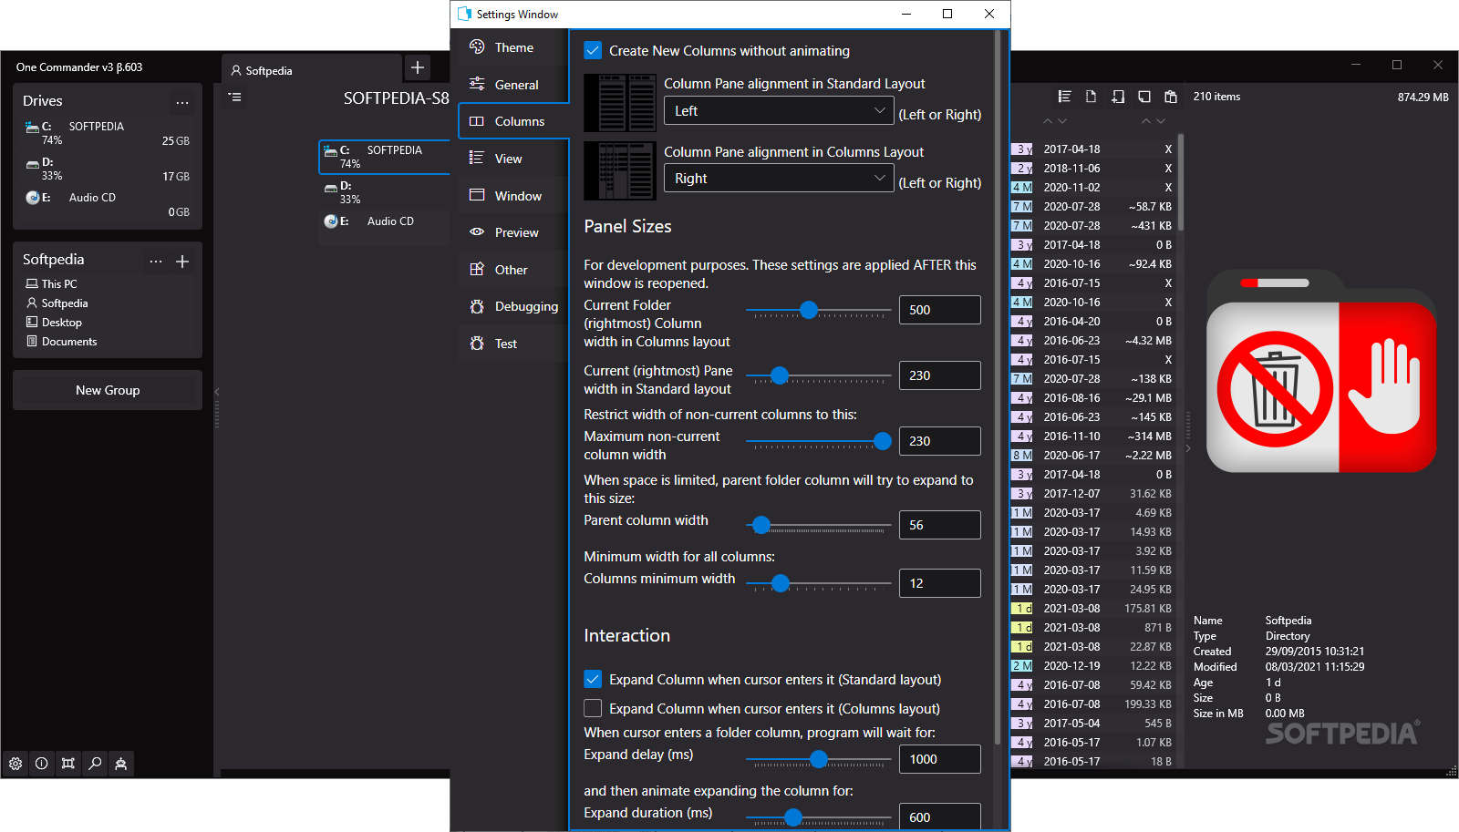This screenshot has width=1459, height=832.
Task: Adjust the Expand delay slider
Action: tap(819, 759)
